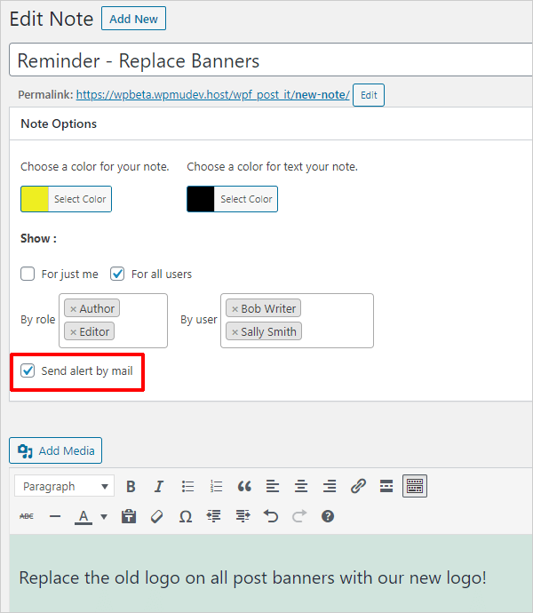Uncheck the For all users box

coord(117,274)
